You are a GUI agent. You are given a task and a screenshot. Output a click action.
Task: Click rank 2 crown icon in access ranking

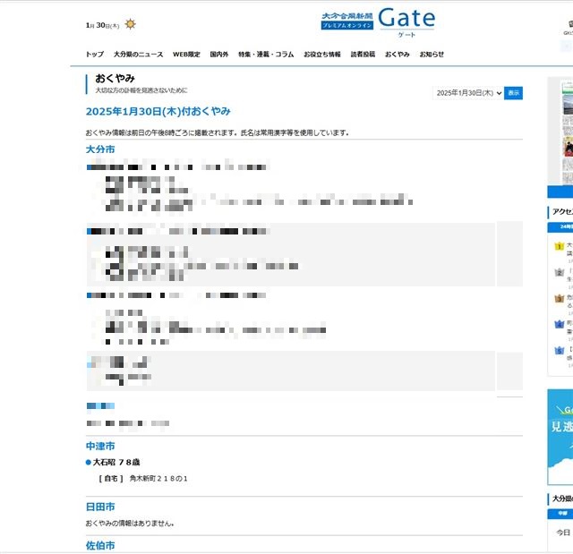point(559,272)
